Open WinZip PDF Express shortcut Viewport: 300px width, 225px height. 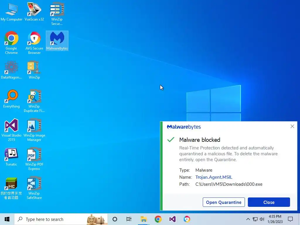(x=34, y=159)
